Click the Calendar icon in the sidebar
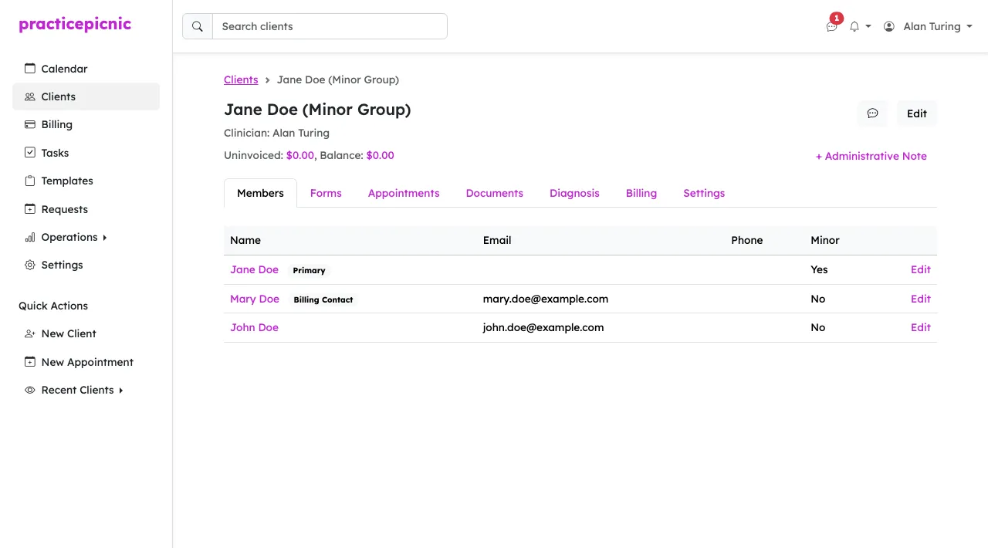Image resolution: width=988 pixels, height=548 pixels. tap(30, 68)
